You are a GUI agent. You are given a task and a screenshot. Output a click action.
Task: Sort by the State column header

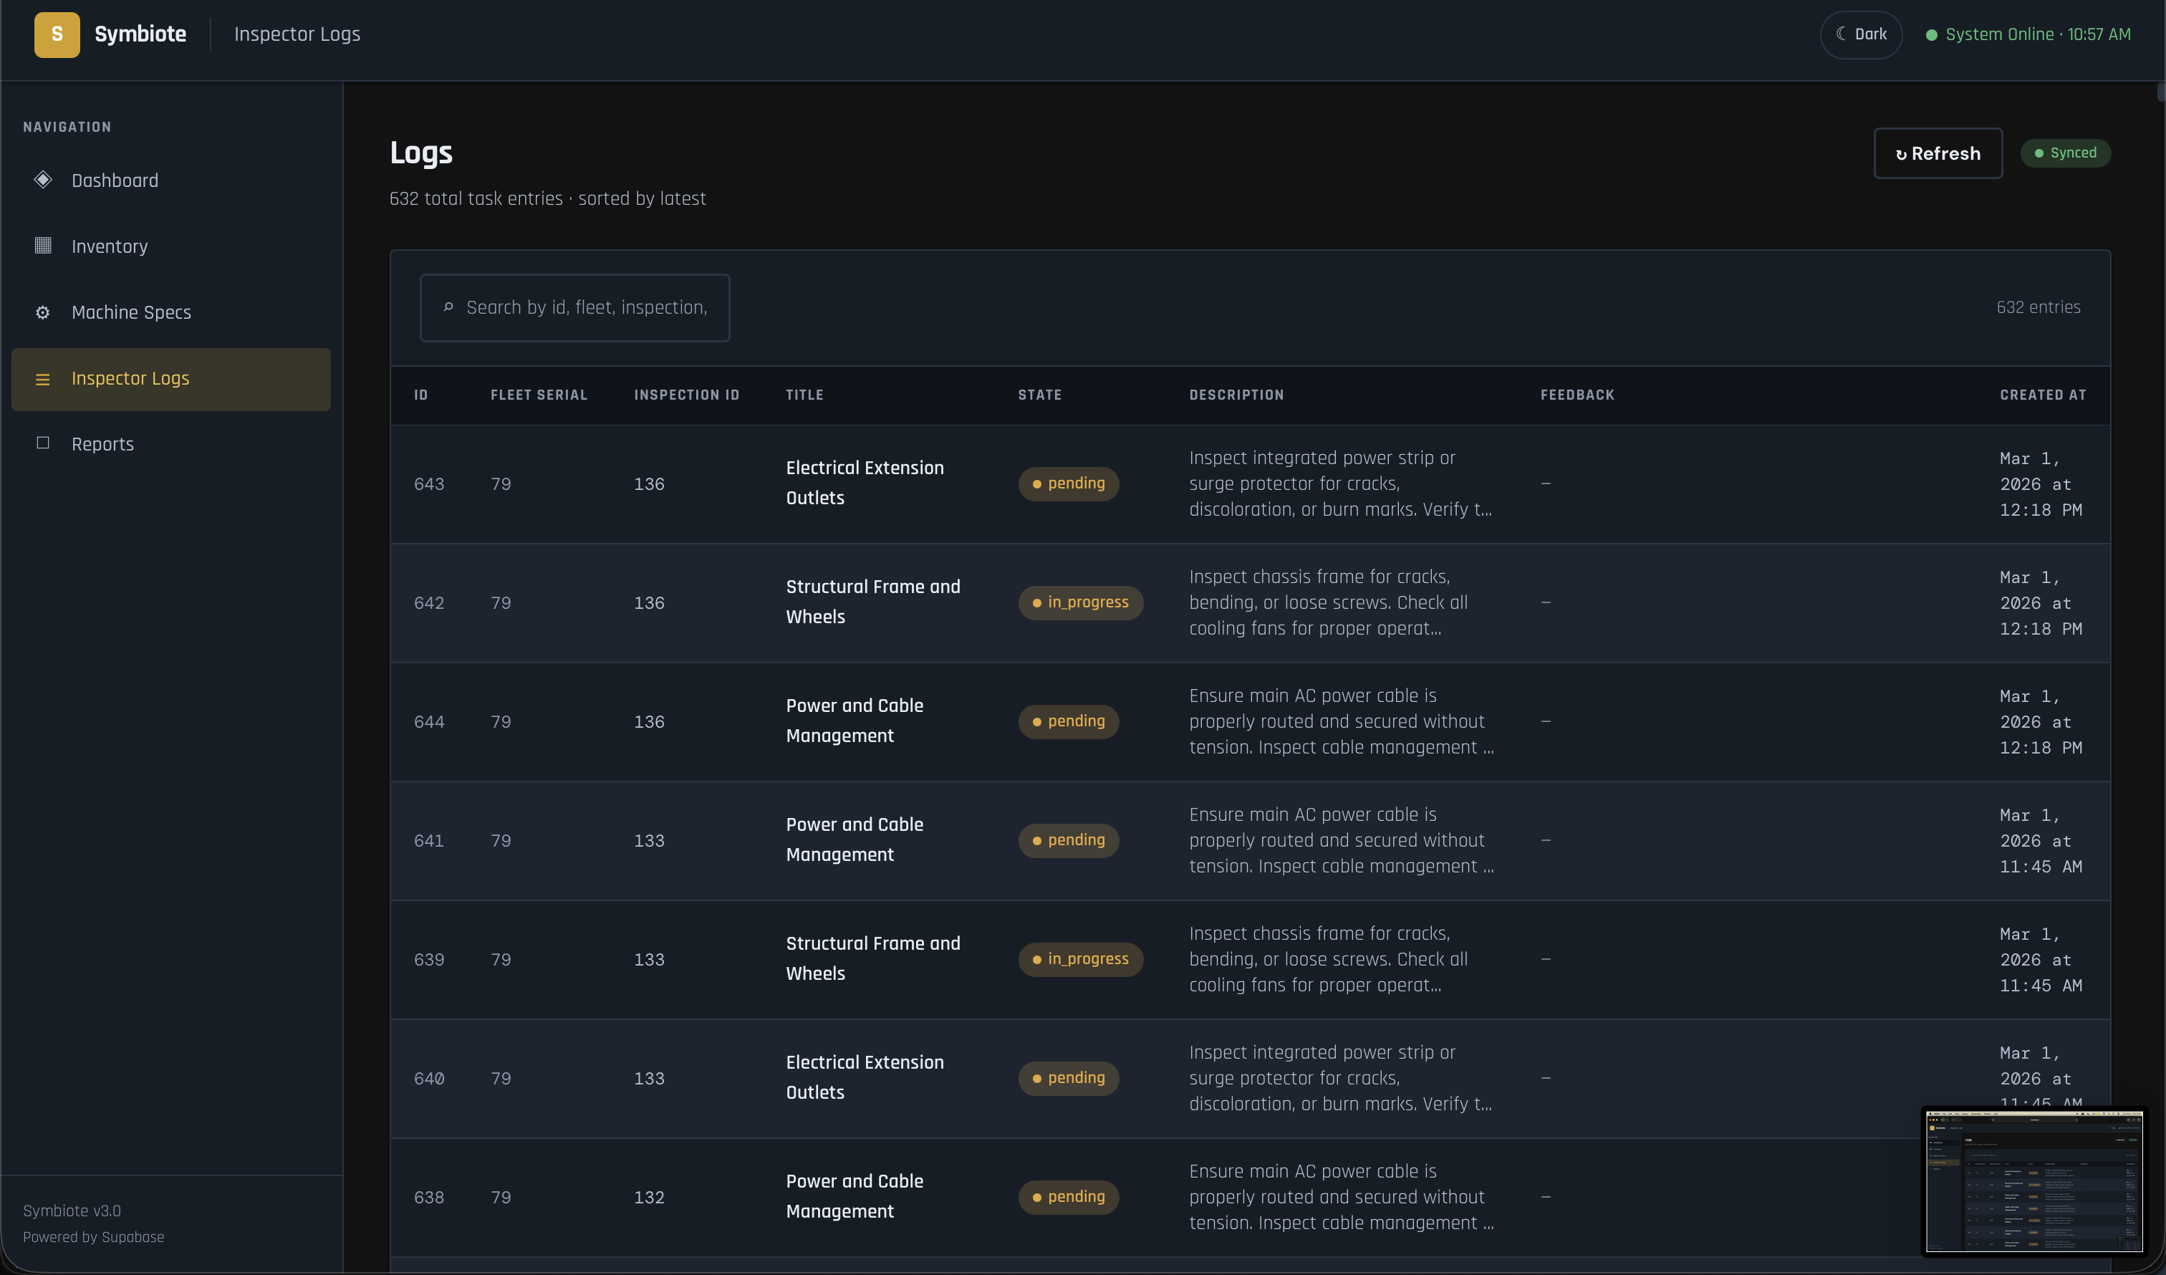click(1039, 395)
